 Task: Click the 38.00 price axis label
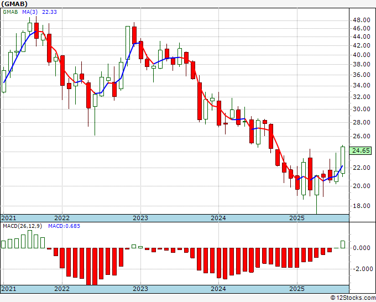[x=362, y=64]
